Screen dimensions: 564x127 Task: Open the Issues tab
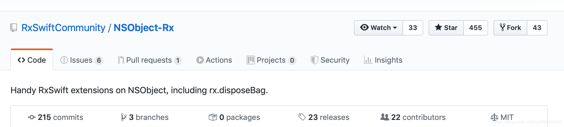[82, 60]
